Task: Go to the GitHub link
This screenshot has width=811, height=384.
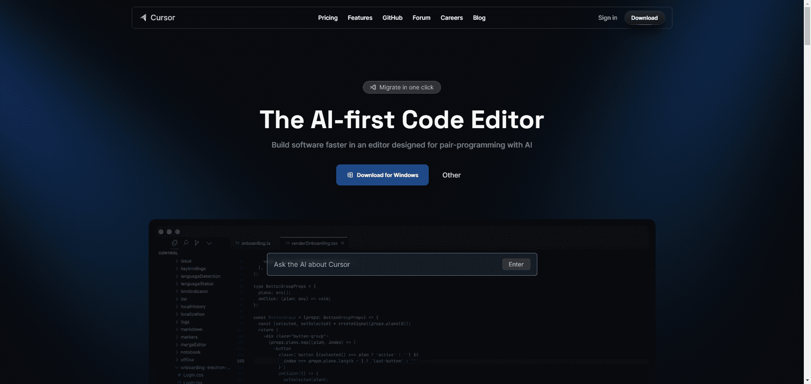Action: [x=392, y=18]
